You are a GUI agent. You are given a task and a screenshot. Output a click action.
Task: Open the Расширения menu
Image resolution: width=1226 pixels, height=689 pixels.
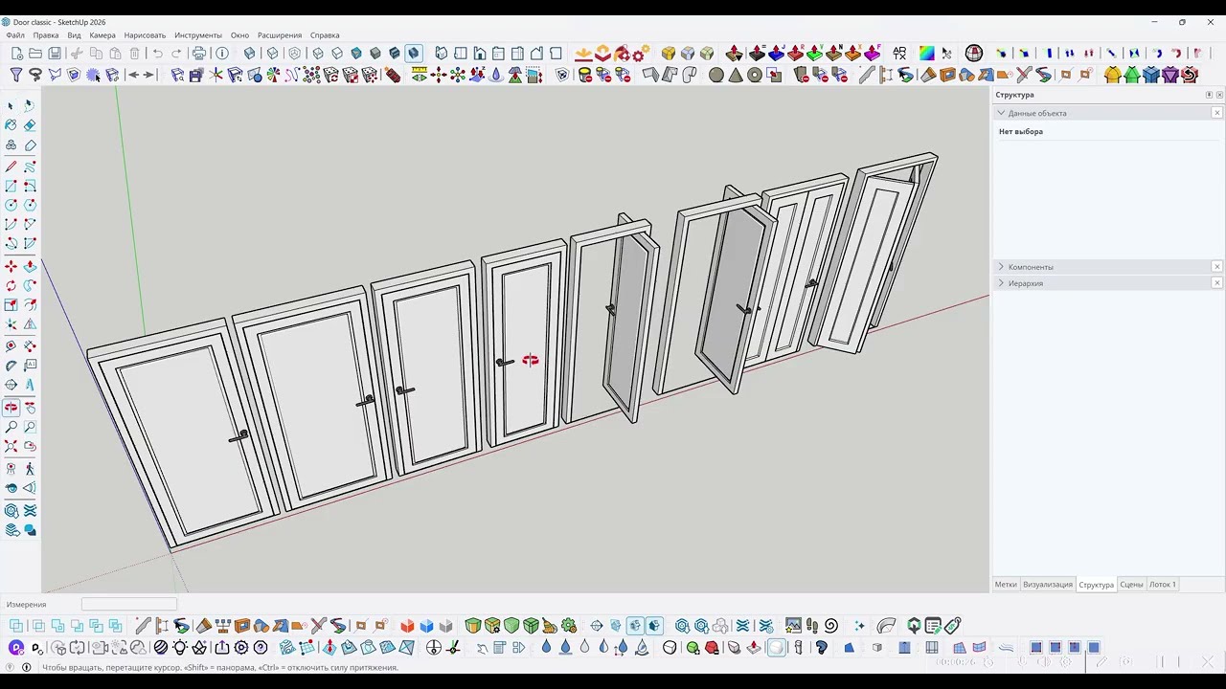click(x=279, y=35)
